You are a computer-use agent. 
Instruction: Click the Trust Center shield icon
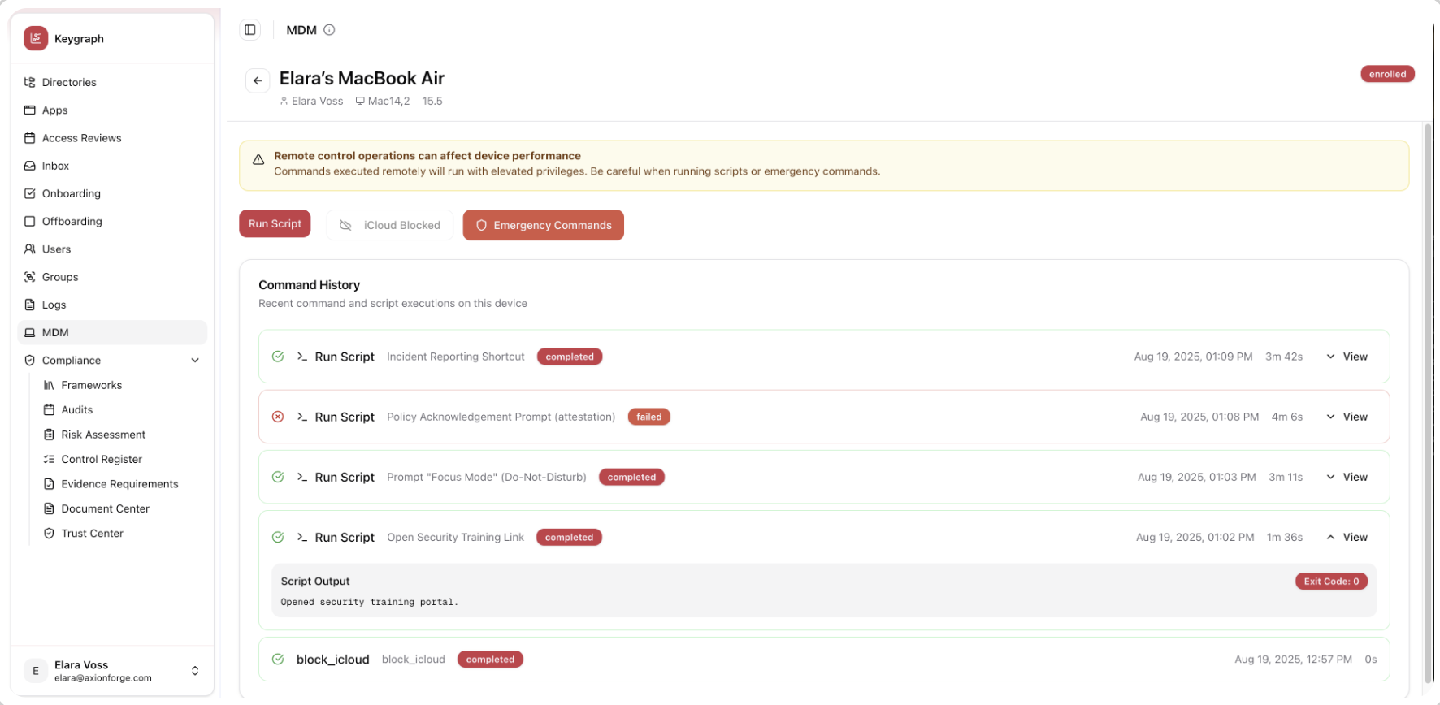(49, 534)
